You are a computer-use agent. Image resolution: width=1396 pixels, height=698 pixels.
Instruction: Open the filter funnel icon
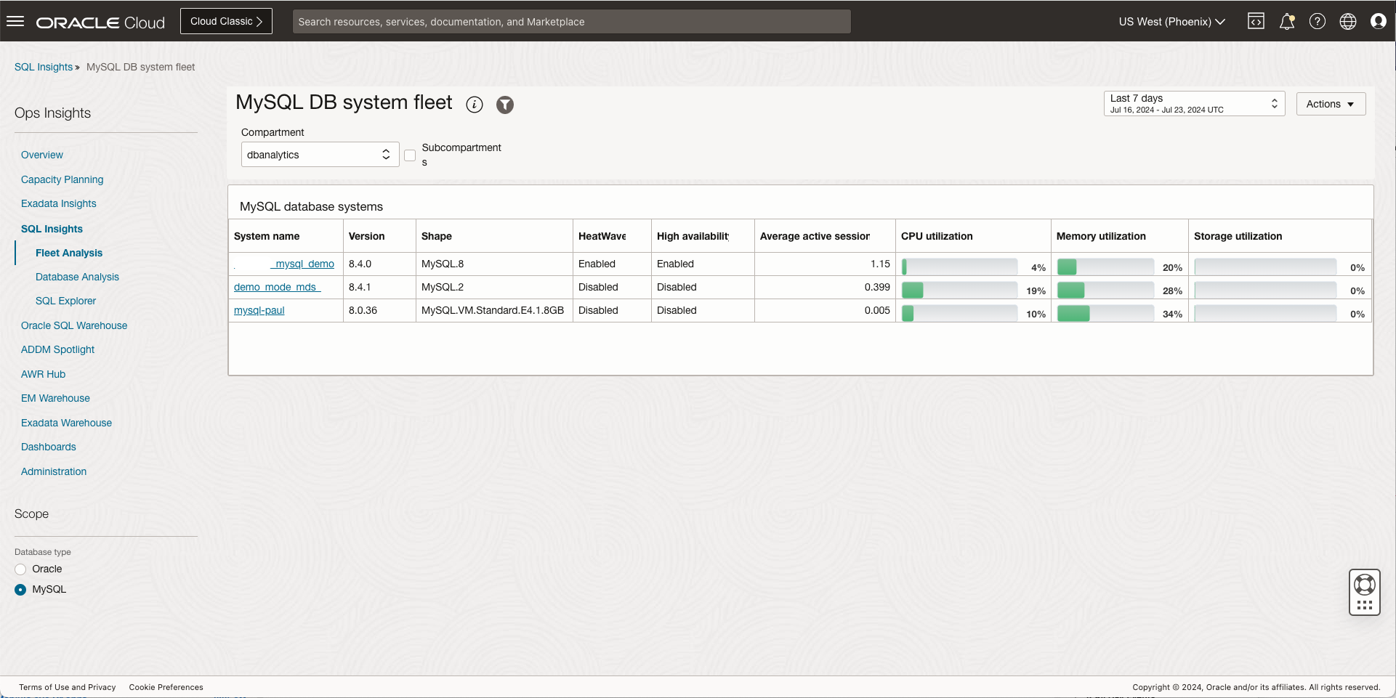pos(505,105)
